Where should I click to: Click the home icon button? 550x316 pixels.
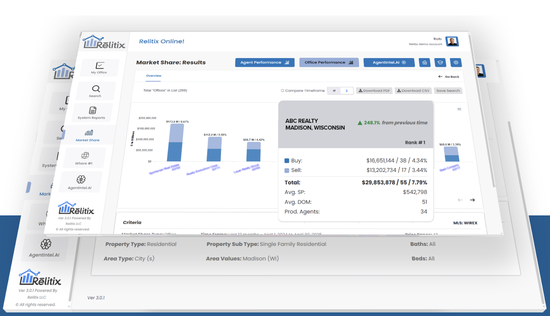coord(425,62)
